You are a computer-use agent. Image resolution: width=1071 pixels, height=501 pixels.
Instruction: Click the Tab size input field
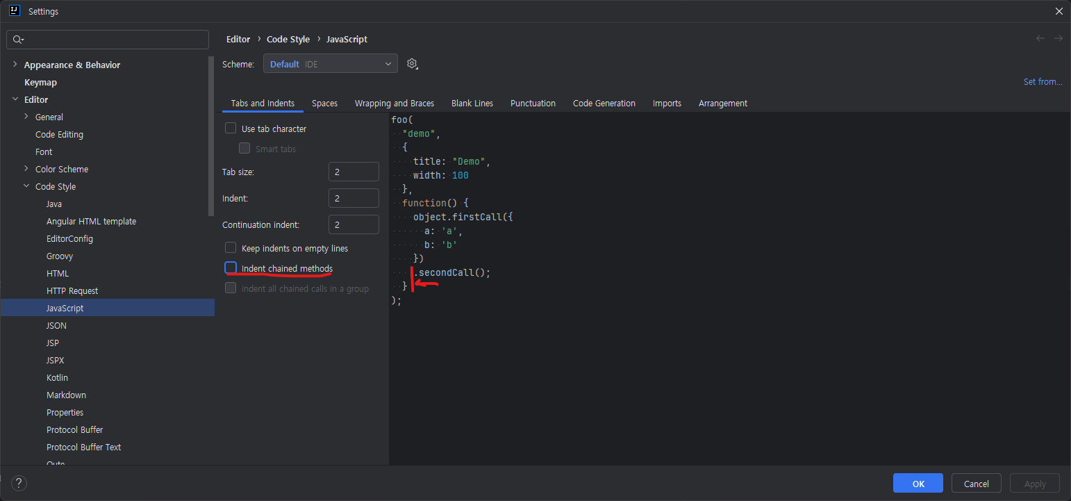pos(354,172)
